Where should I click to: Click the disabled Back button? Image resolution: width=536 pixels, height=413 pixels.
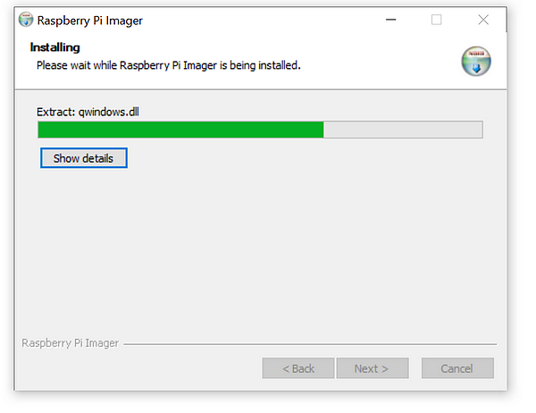click(x=298, y=368)
